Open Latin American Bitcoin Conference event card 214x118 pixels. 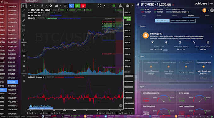click(x=203, y=71)
